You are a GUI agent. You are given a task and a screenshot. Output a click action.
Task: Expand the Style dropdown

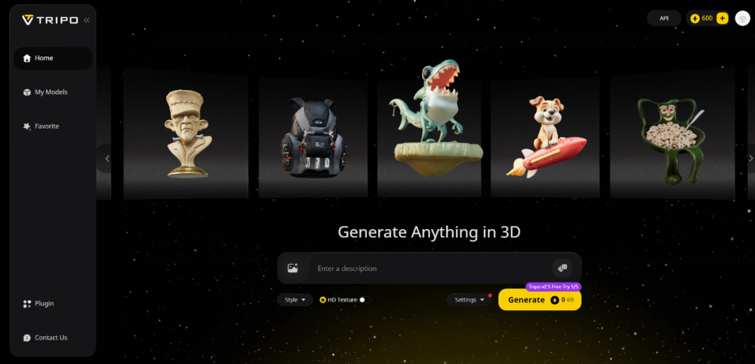click(x=295, y=300)
